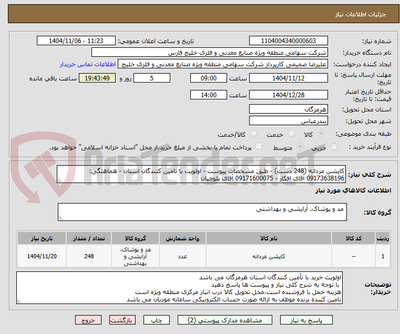Select the کالا radio button
Viewport: 400px width, 334px height.
[x=321, y=134]
